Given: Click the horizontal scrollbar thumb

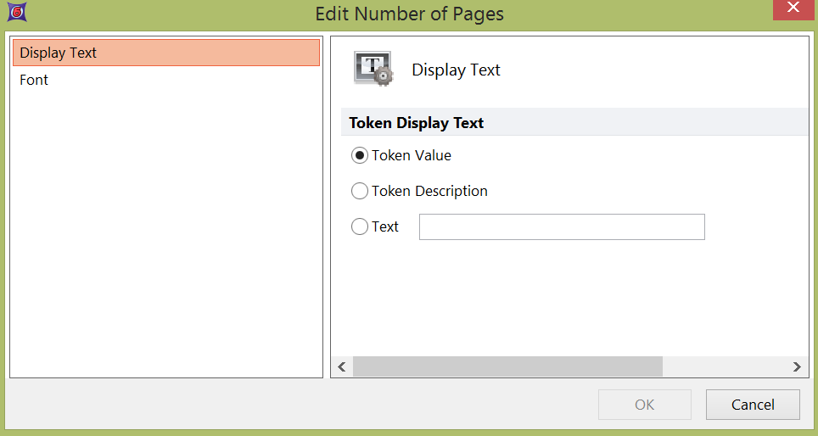Looking at the screenshot, I should point(507,366).
